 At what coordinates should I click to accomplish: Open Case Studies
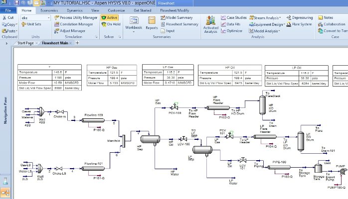[x=234, y=17]
